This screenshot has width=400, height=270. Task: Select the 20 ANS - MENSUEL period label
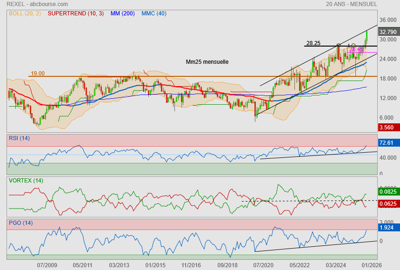click(x=352, y=4)
